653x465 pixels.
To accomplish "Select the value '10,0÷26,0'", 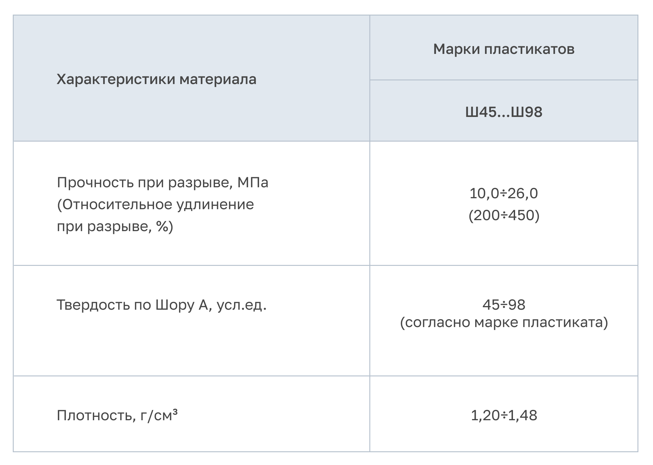I will tap(504, 193).
